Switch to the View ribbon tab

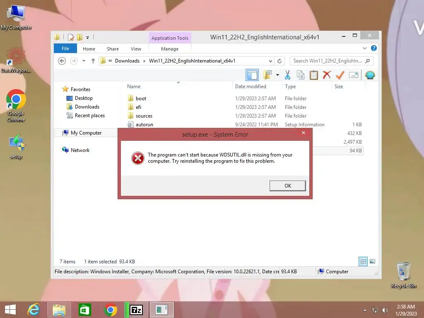136,49
